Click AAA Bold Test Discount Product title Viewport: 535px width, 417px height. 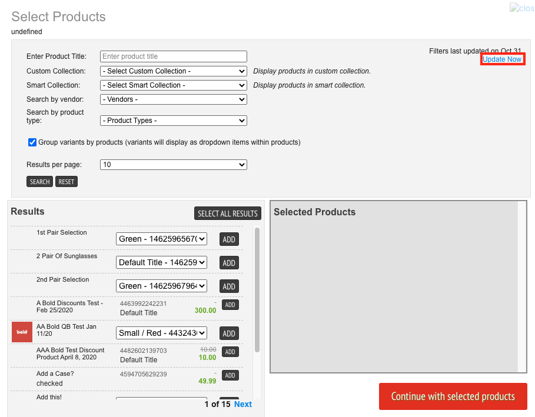[70, 353]
